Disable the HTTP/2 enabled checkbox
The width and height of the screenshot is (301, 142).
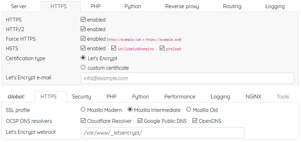tap(83, 29)
